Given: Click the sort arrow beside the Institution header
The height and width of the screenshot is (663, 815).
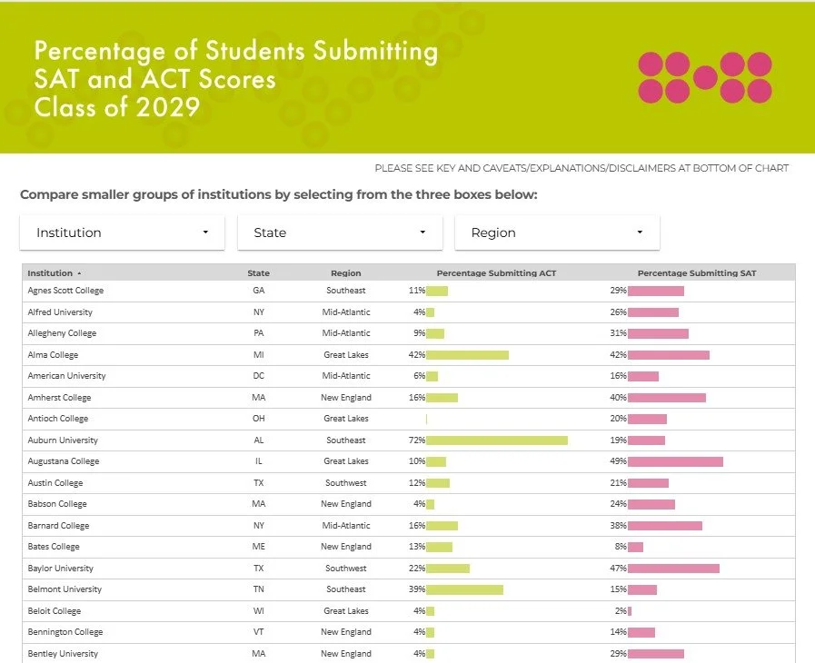Looking at the screenshot, I should [x=79, y=273].
